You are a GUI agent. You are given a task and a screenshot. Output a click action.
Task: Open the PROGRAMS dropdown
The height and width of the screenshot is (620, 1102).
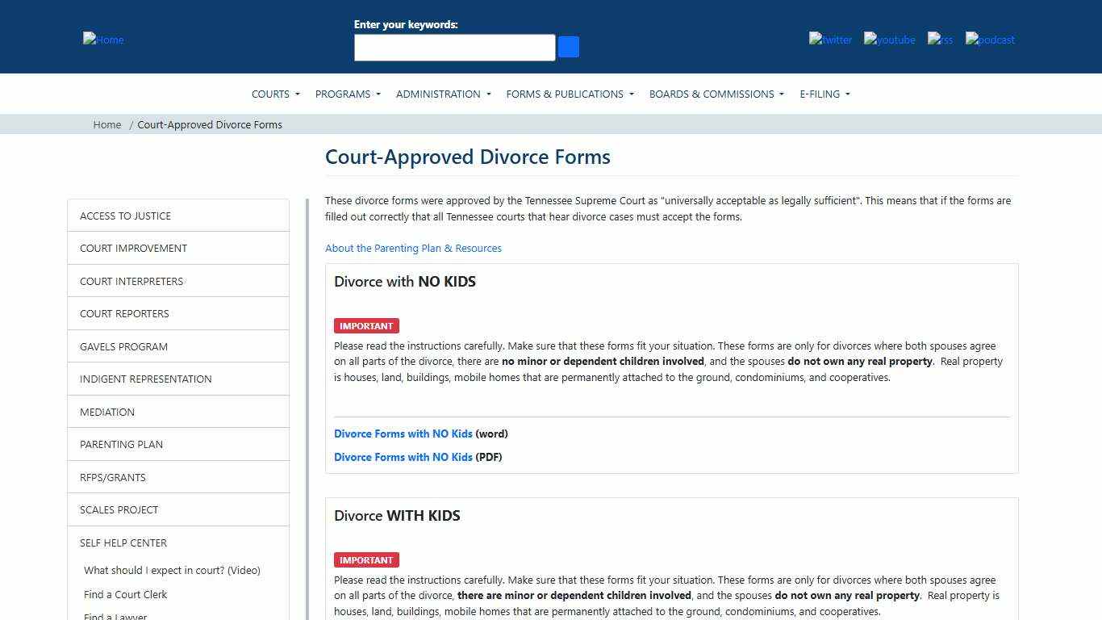click(347, 94)
